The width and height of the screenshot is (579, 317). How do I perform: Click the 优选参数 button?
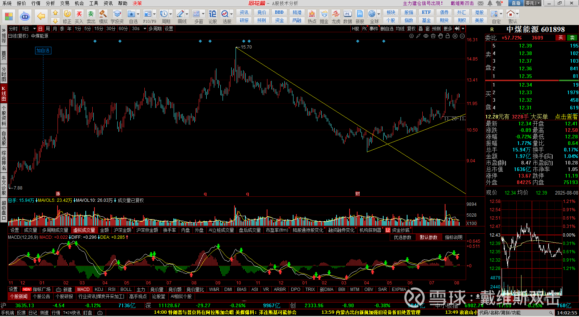[x=402, y=237]
